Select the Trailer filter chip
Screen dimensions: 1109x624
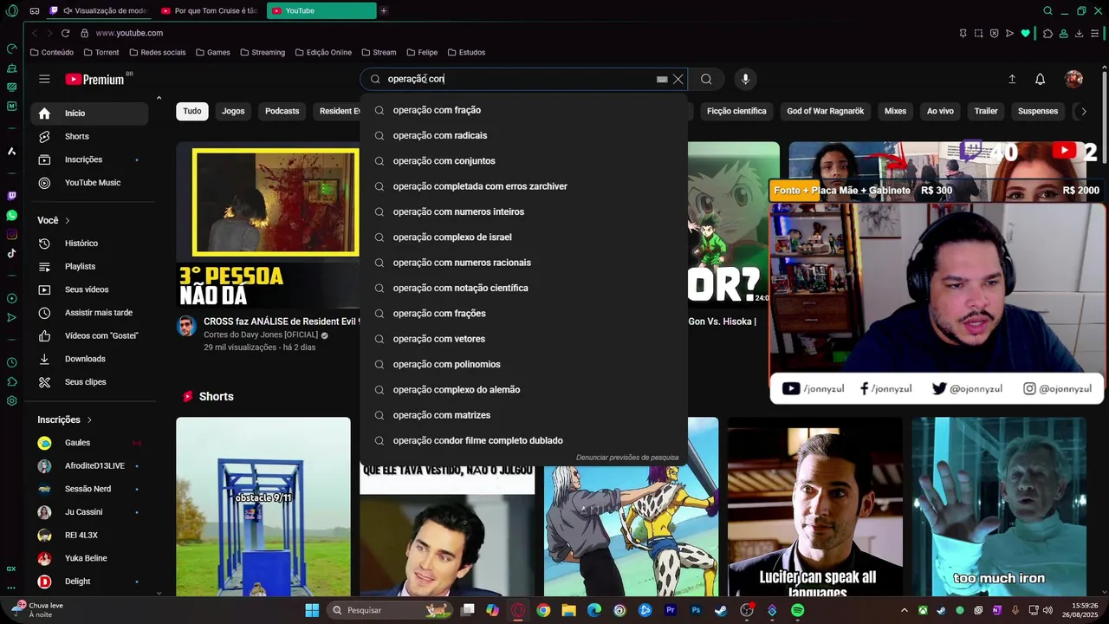click(x=986, y=111)
